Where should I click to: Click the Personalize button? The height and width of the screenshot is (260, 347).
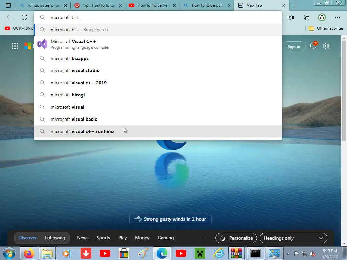coord(236,238)
